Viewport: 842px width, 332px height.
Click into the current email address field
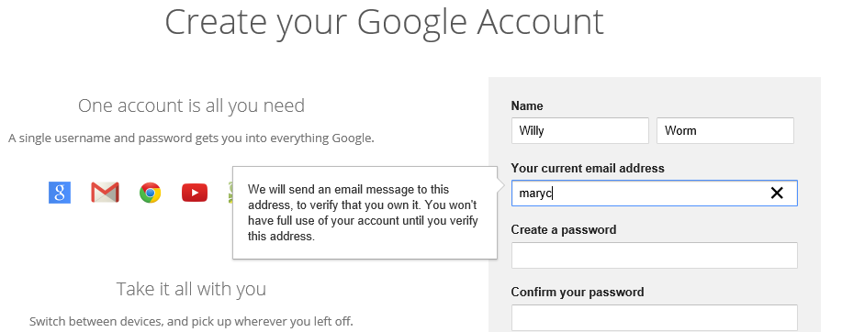[654, 194]
